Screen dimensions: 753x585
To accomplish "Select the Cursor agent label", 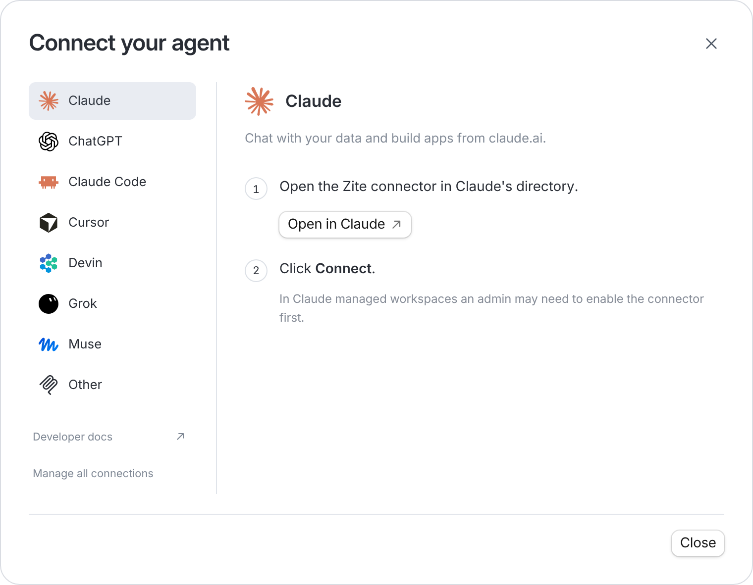I will 89,222.
